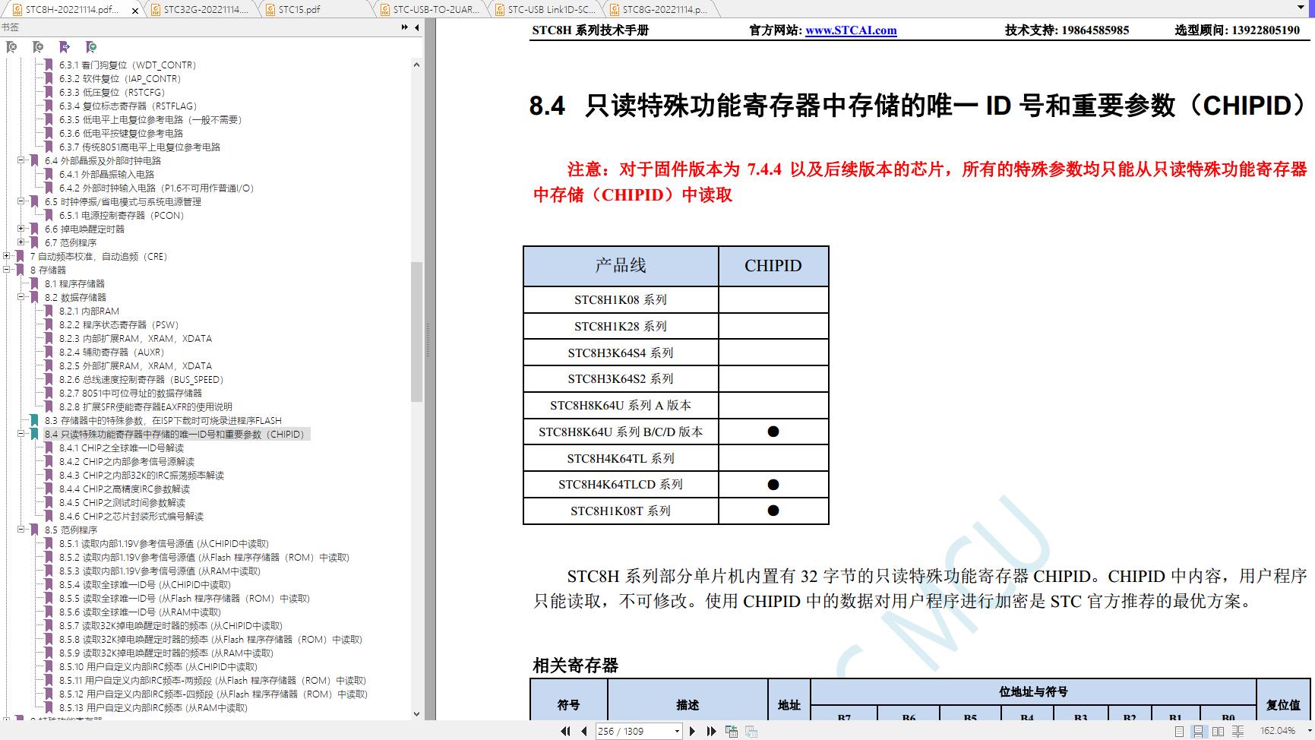Click bookmark icon beside 6.5.1 电源控制寄存器

tap(49, 215)
